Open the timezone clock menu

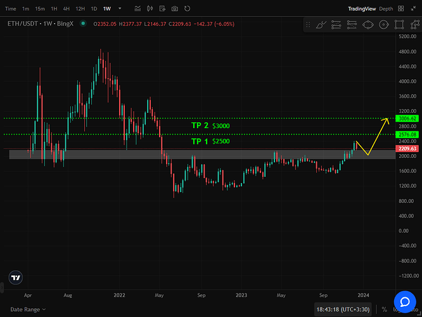click(x=344, y=309)
